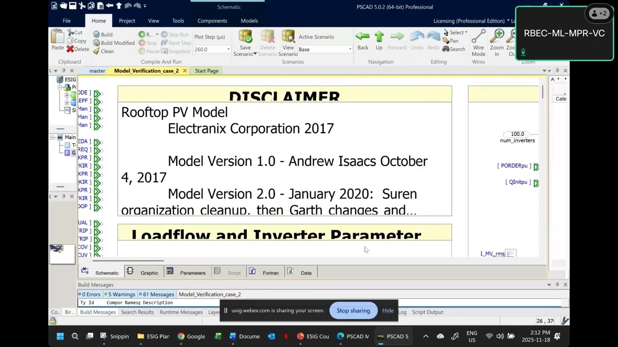Open the Tools ribbon tab

coord(178,21)
